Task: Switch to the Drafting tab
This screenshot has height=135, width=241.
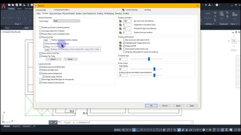Action: click(100, 13)
